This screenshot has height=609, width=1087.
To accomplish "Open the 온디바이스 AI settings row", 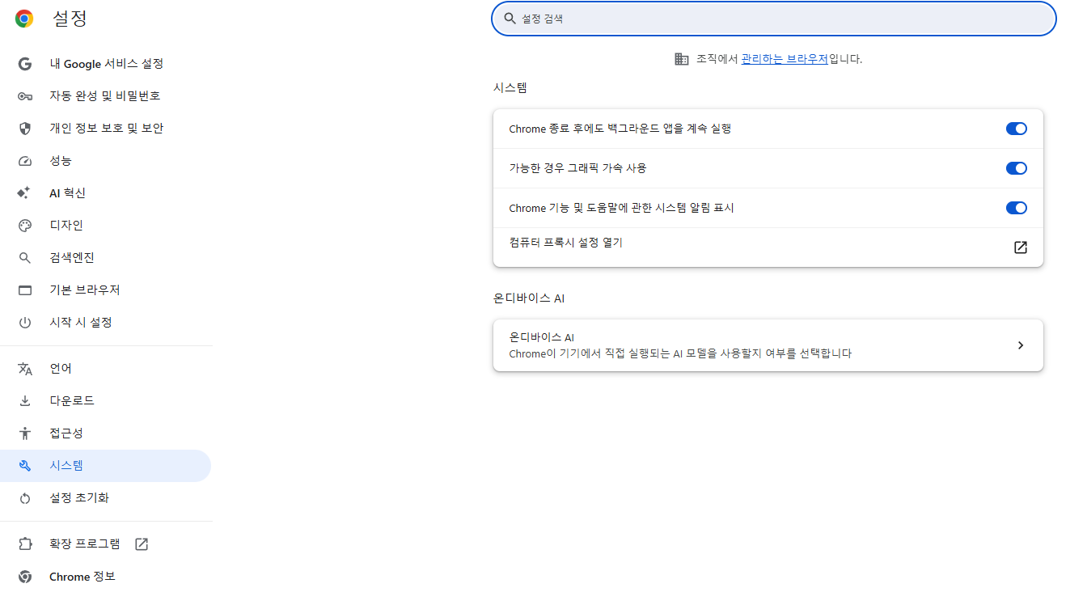I will coord(768,345).
